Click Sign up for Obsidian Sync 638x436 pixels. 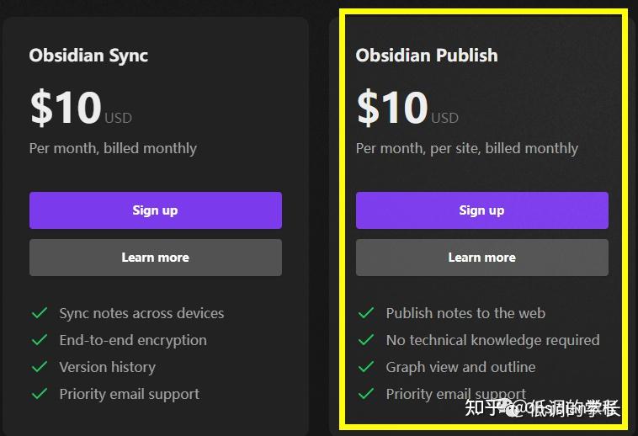pos(155,210)
